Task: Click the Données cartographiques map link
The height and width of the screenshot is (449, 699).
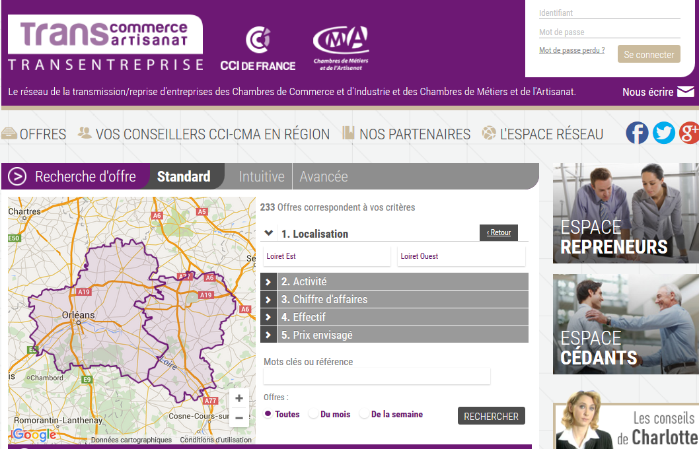Action: [131, 440]
